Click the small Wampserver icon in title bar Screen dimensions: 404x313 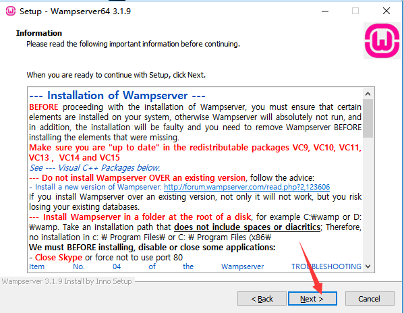click(x=11, y=11)
